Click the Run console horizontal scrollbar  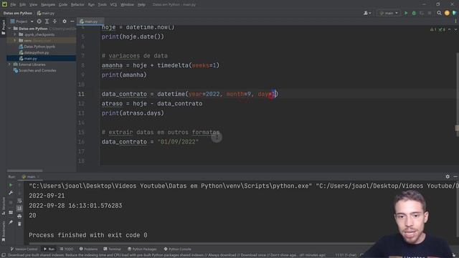tap(202, 244)
